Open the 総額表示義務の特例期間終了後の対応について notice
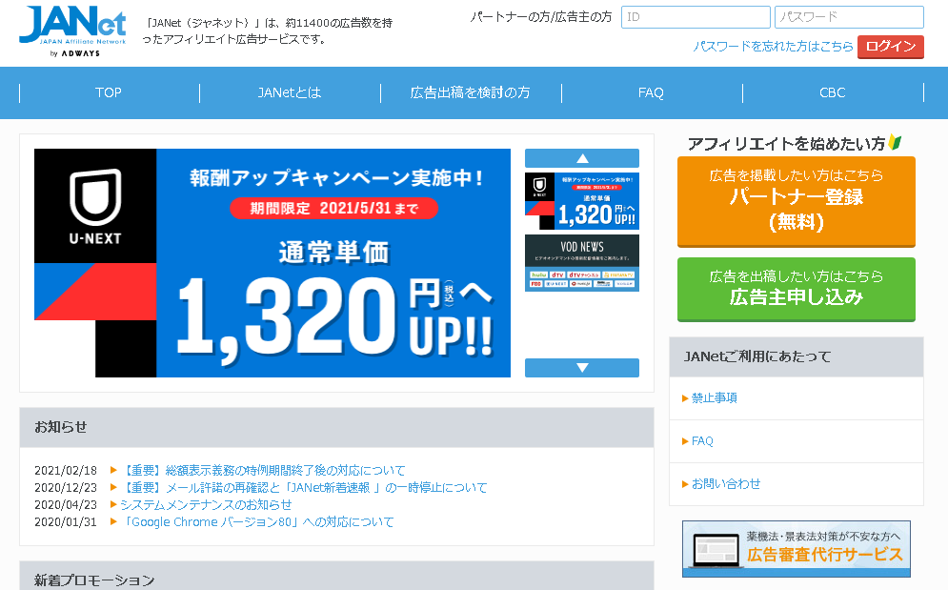Image resolution: width=948 pixels, height=590 pixels. [263, 470]
